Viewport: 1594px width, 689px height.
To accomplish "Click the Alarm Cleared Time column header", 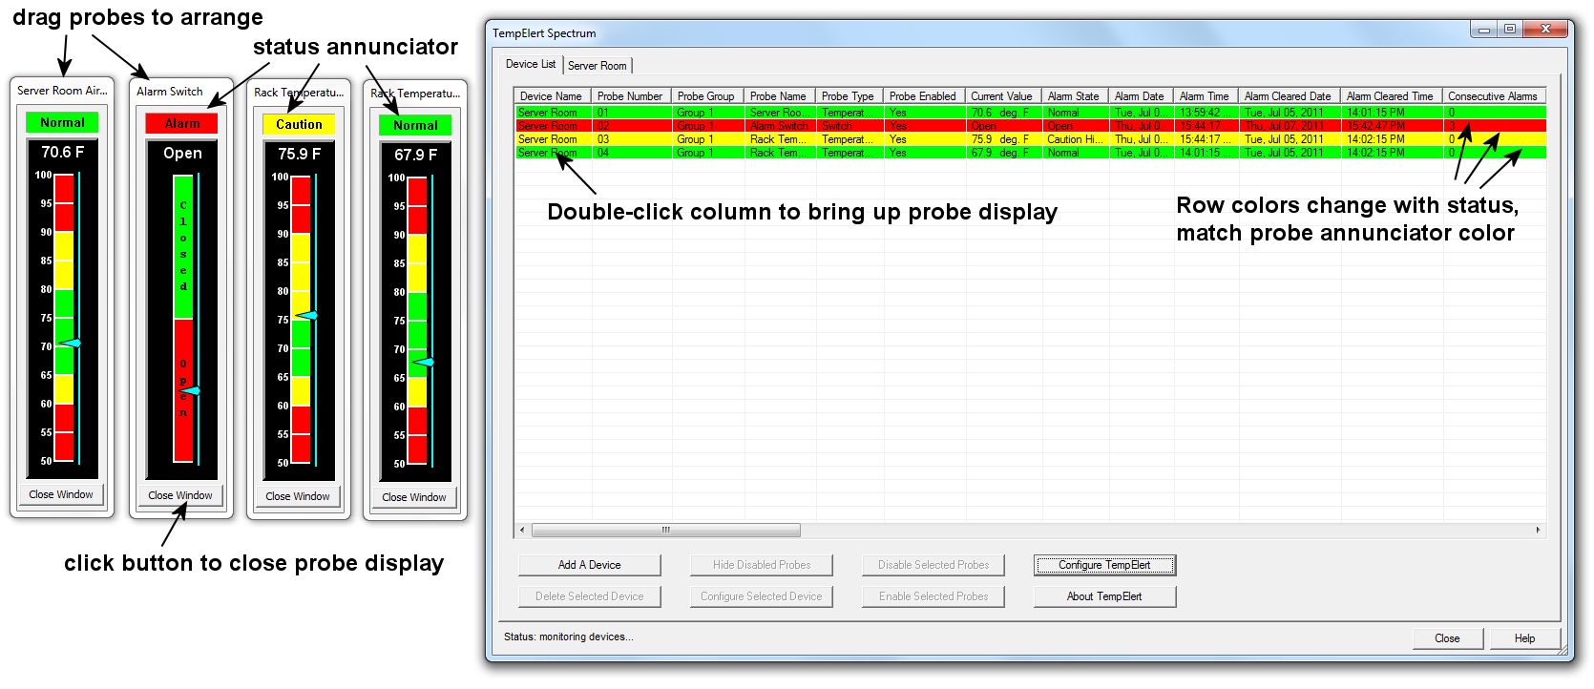I will click(1392, 96).
